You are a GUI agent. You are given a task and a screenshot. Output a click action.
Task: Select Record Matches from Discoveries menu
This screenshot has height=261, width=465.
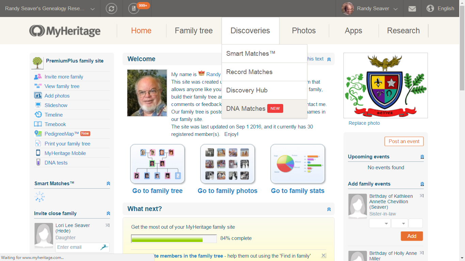[264, 72]
